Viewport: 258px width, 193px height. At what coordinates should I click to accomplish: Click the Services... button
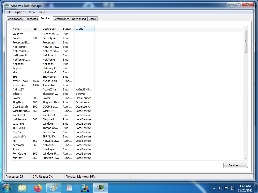[x=236, y=165]
